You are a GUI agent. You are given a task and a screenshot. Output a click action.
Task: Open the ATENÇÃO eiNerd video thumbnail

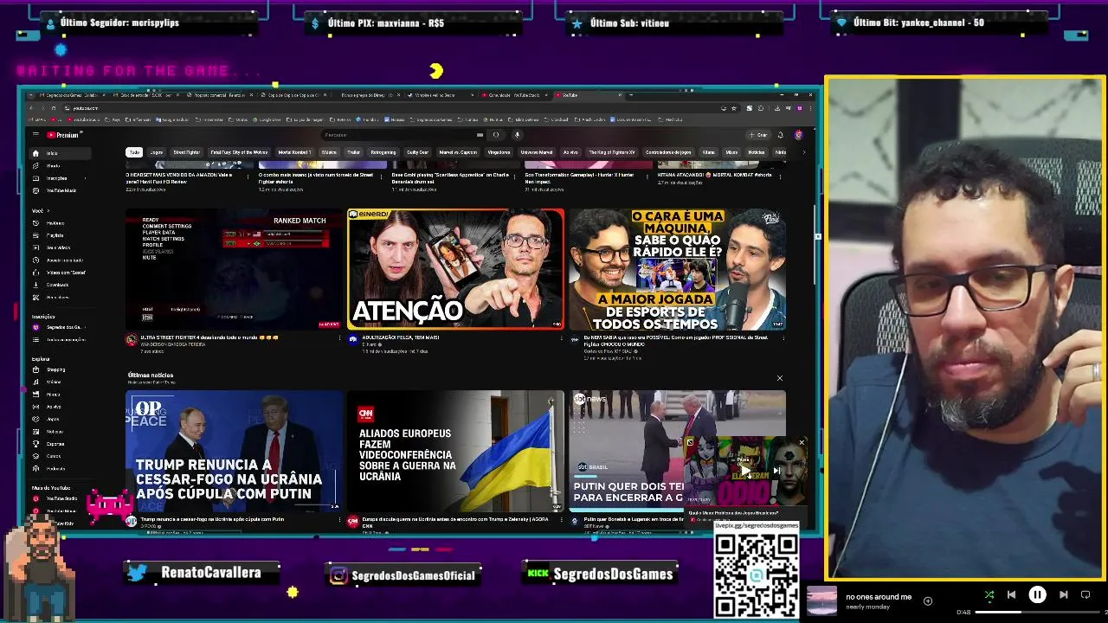[x=455, y=269]
